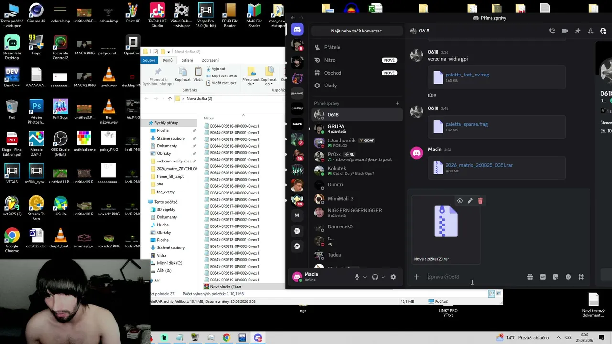Download the palette_fast_nv.frag file

(x=467, y=75)
